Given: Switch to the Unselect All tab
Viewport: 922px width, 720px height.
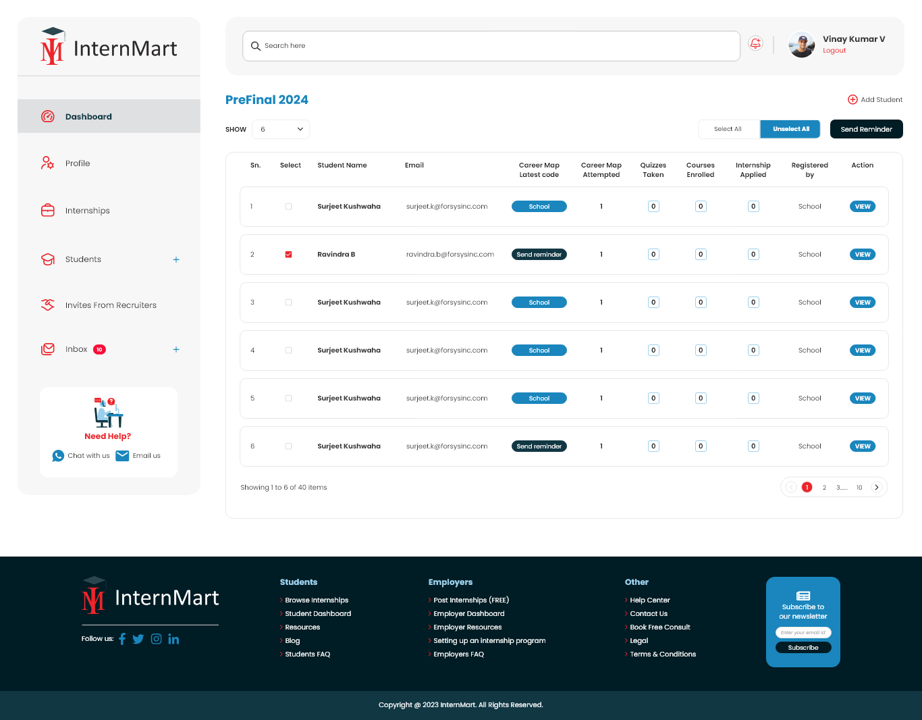Looking at the screenshot, I should [x=790, y=128].
